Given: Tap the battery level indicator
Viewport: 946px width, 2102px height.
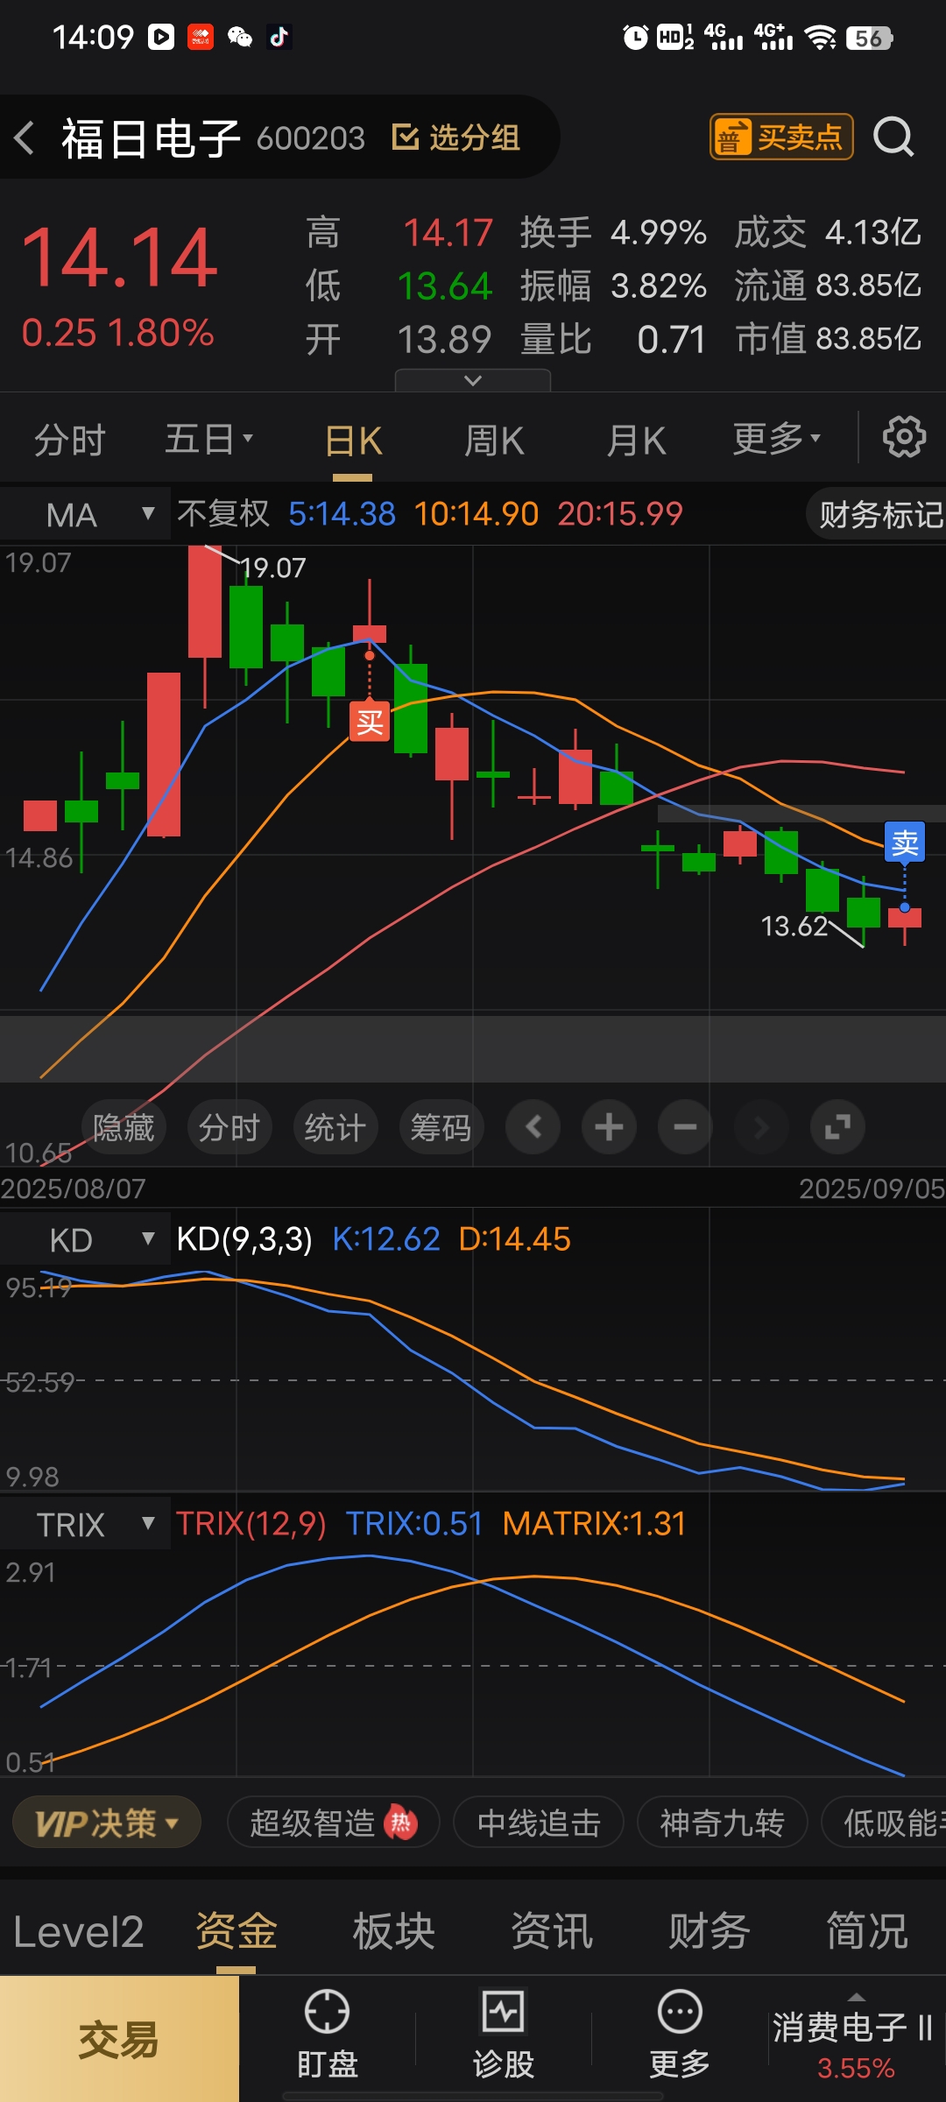Looking at the screenshot, I should [x=869, y=38].
